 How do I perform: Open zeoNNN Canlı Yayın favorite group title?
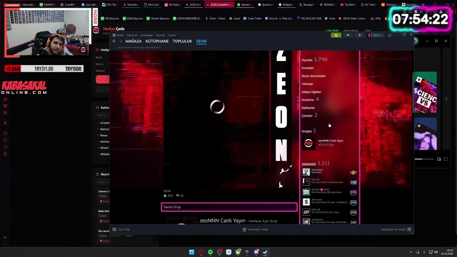pos(222,221)
